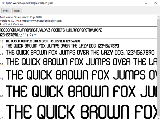The width and height of the screenshot is (160, 120).
Task: Click the 60-point pangram sample line
Action: tap(81, 91)
